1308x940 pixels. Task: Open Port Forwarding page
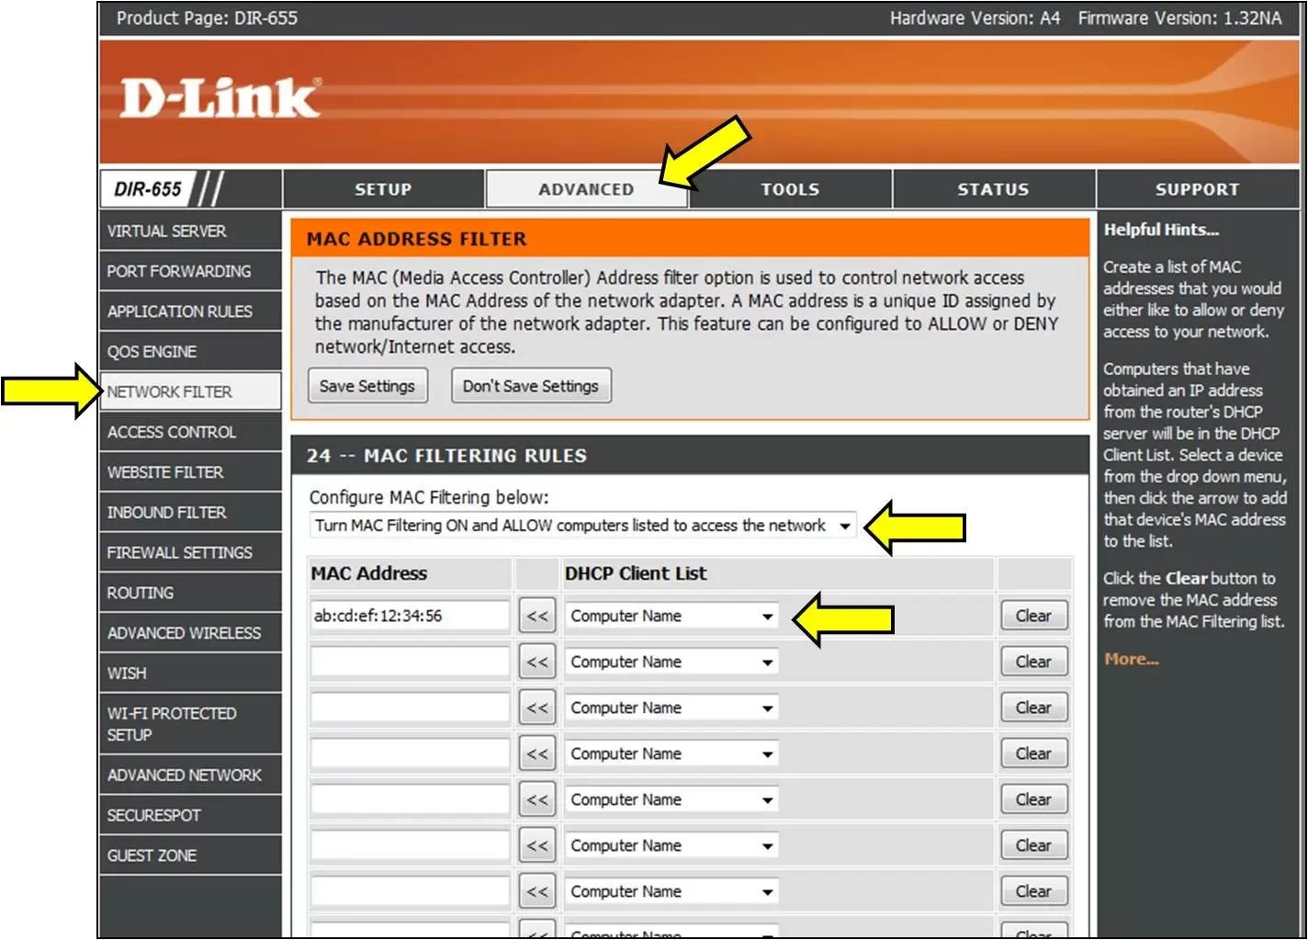190,271
